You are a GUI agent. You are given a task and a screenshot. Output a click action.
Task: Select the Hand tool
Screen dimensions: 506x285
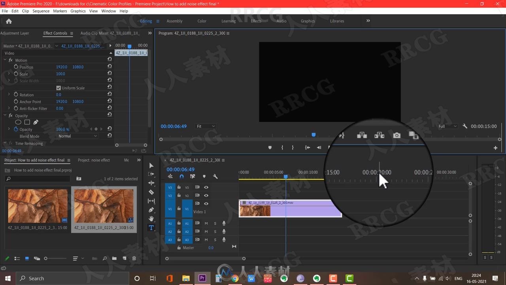(151, 218)
